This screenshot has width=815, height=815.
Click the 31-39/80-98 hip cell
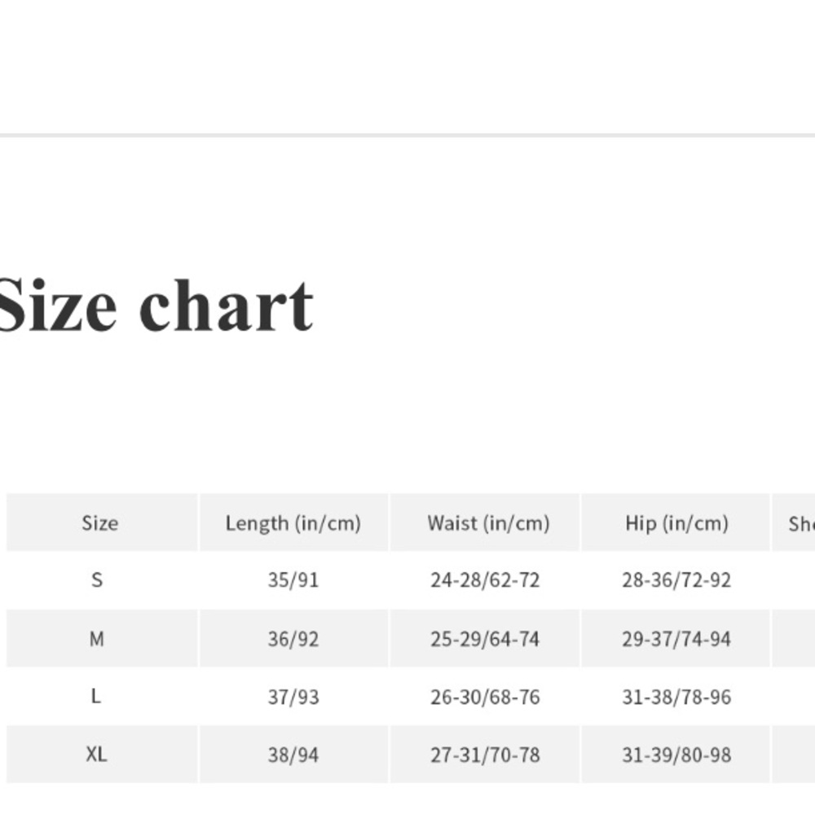click(x=676, y=755)
